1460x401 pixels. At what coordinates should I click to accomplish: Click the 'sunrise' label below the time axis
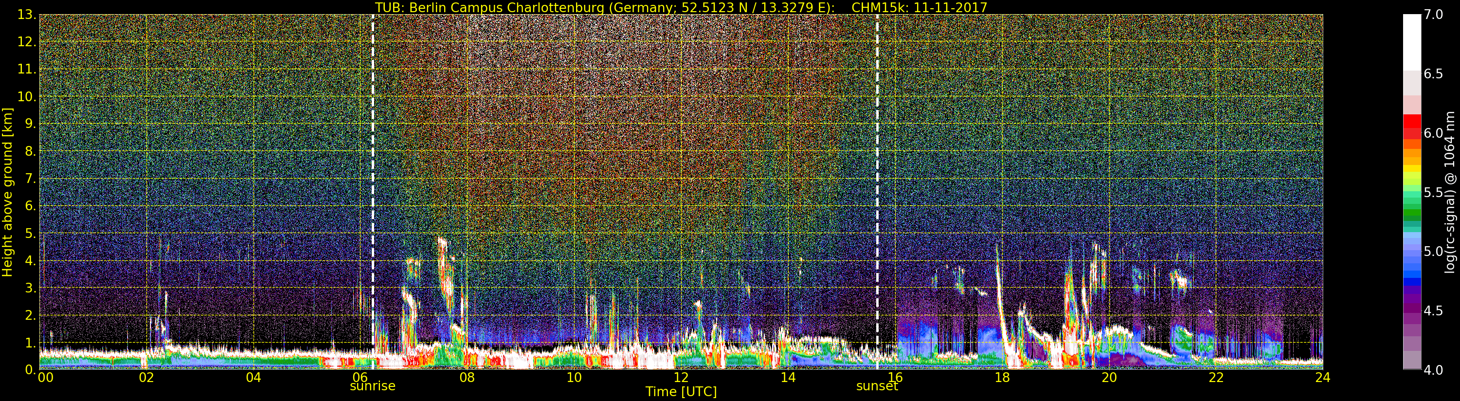click(372, 386)
